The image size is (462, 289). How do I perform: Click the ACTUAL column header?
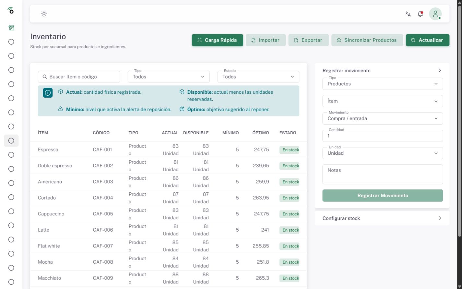click(170, 133)
